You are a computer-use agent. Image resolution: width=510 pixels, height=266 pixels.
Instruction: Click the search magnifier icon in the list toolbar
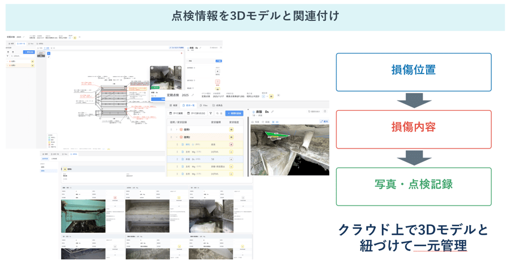(217, 114)
